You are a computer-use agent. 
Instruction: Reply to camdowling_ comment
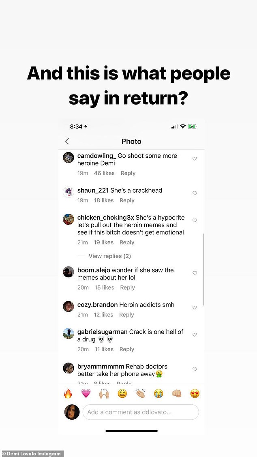[x=128, y=173]
